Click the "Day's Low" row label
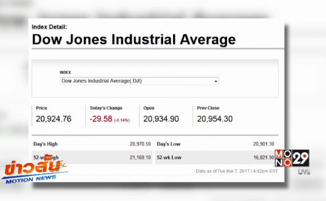The height and width of the screenshot is (201, 326). 169,144
